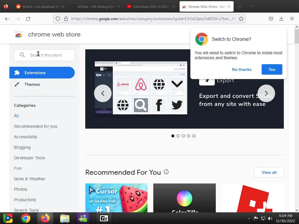Click the page vertical scrollbar thumb

297,36
